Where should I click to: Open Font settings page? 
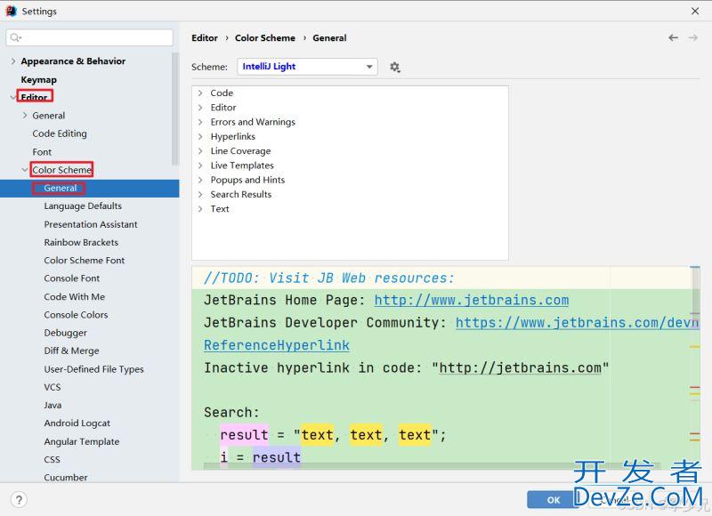[x=42, y=152]
